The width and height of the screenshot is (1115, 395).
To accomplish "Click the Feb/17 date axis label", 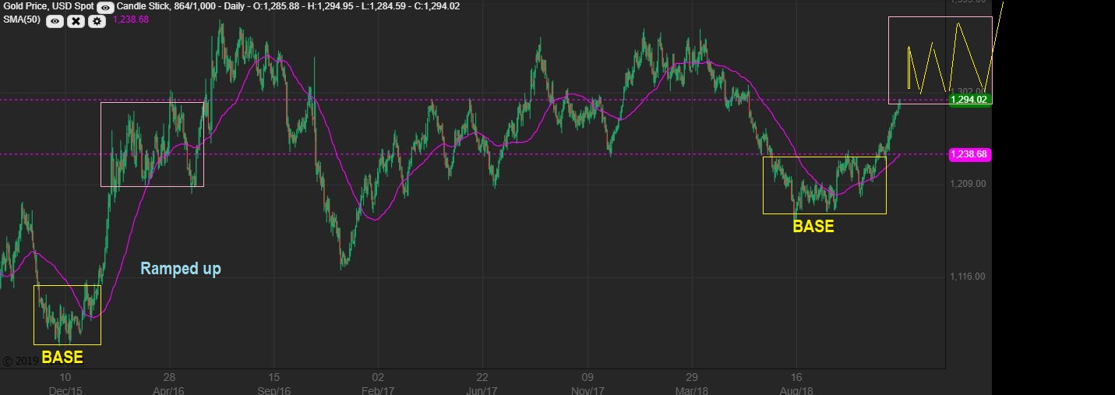I will [379, 390].
